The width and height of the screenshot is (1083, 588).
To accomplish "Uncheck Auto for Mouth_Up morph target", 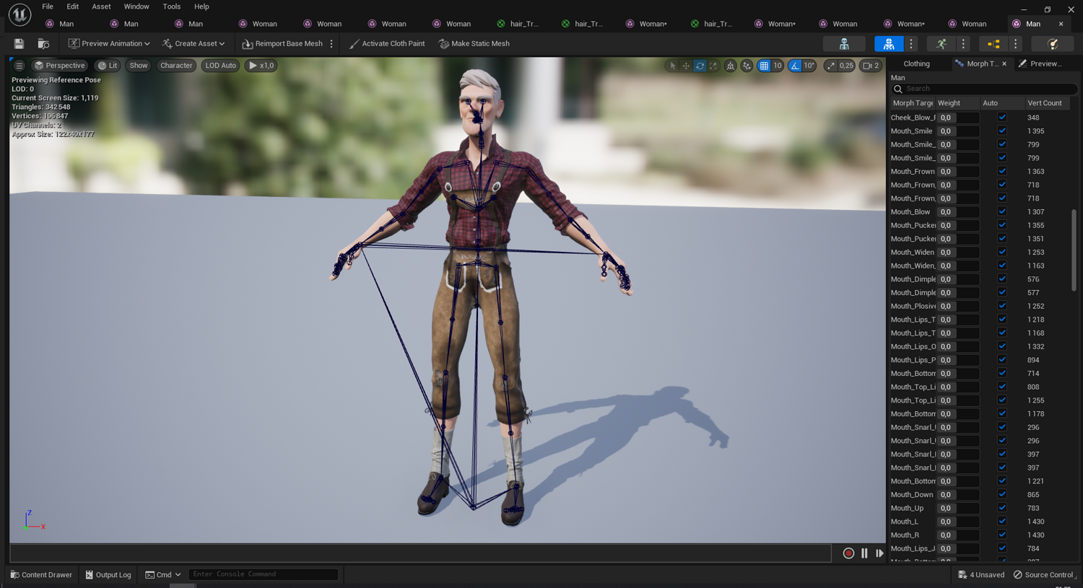I will [x=1002, y=508].
